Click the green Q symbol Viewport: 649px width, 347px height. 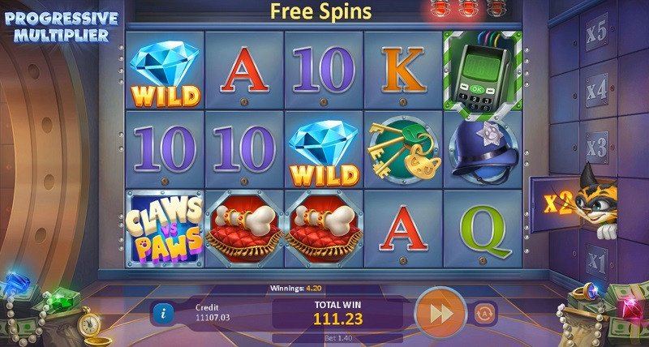coord(483,231)
